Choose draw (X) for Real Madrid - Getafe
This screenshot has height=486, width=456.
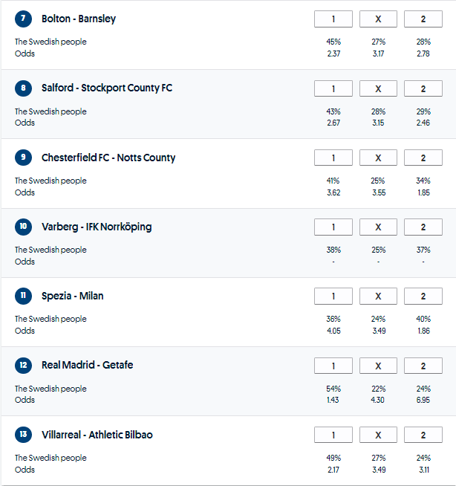pos(378,366)
